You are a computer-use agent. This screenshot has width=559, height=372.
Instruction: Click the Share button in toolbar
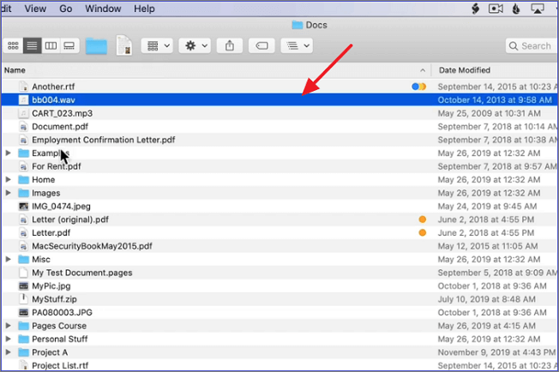pyautogui.click(x=229, y=45)
